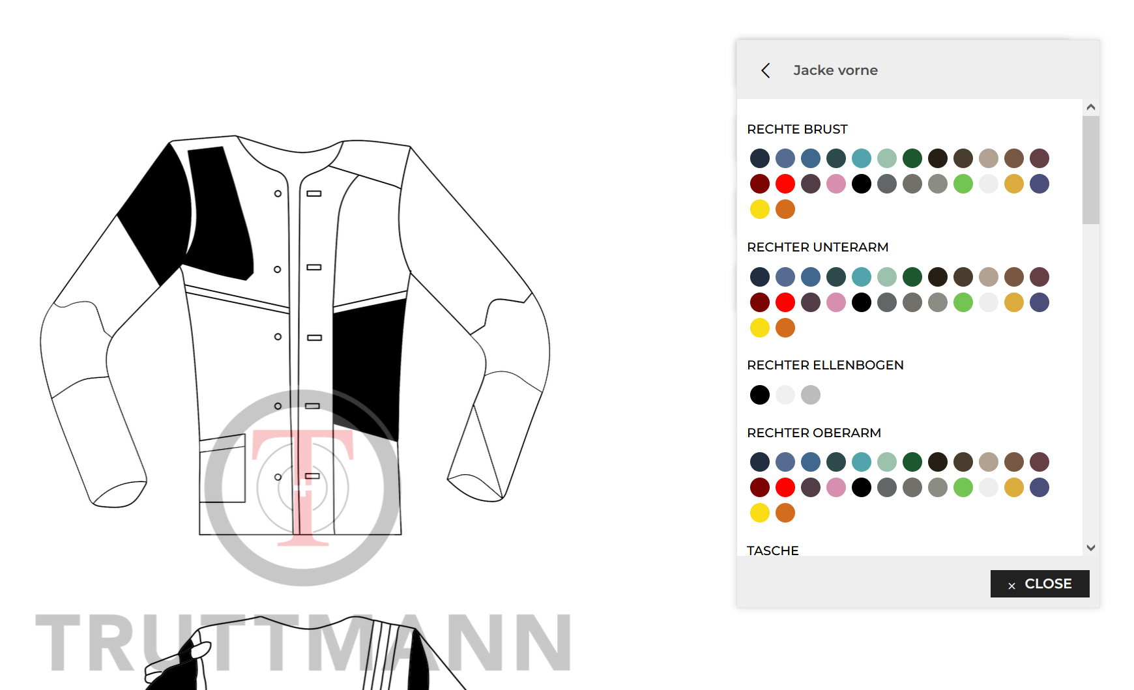Select teal color for Rechter Oberarm
The width and height of the screenshot is (1134, 690).
pos(862,462)
